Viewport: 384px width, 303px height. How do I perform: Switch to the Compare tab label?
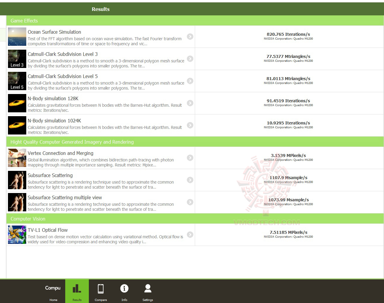tap(101, 300)
